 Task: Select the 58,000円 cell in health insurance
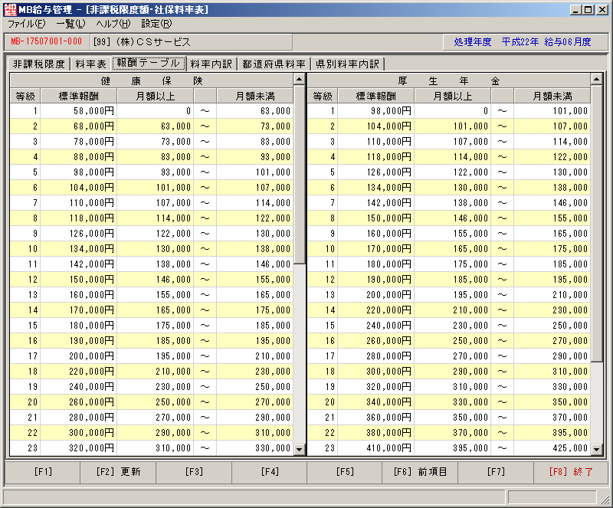[x=79, y=111]
